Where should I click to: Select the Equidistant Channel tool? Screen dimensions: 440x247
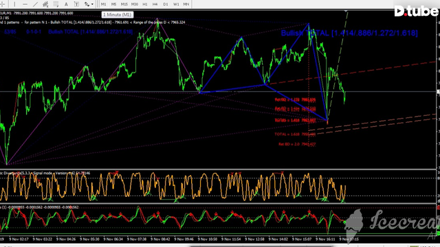(x=45, y=4)
